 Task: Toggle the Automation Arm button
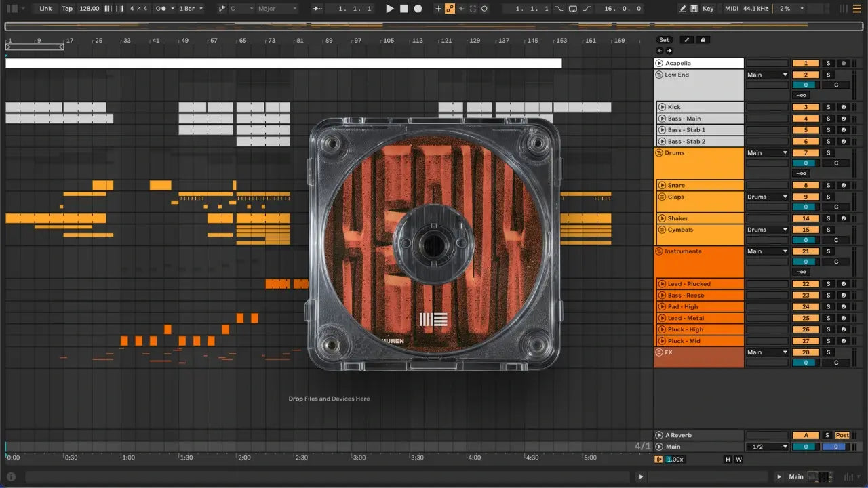pyautogui.click(x=450, y=9)
